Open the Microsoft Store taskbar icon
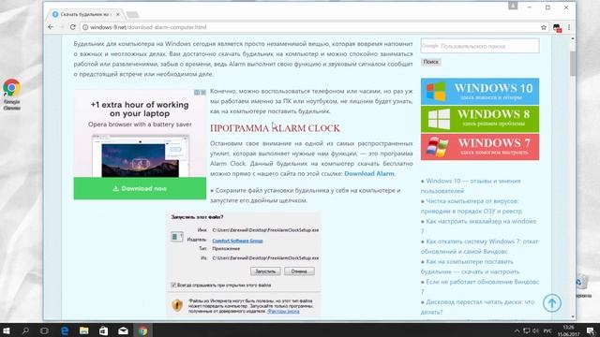 103,330
